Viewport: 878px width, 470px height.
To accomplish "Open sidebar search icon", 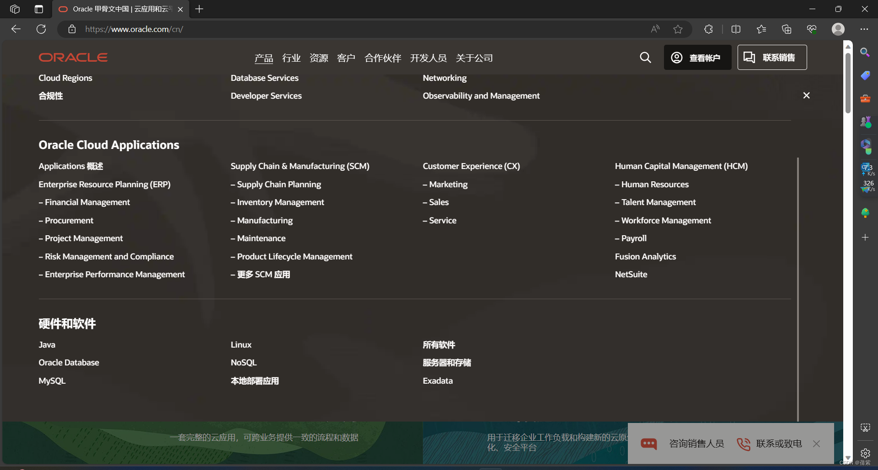I will point(865,52).
